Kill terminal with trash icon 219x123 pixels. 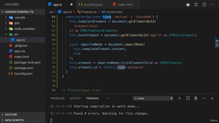(x=196, y=98)
